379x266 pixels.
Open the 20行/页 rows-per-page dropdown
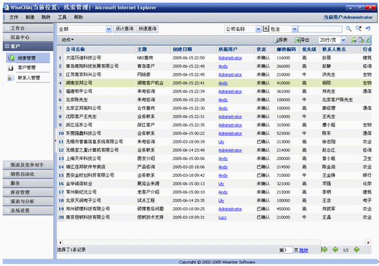pos(343,40)
